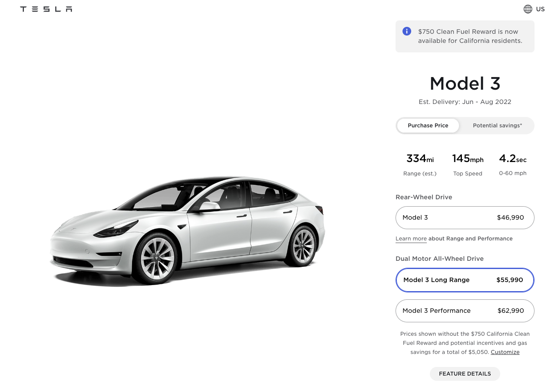Click the 4.2 sec acceleration stat
This screenshot has height=386, width=551.
(512, 164)
